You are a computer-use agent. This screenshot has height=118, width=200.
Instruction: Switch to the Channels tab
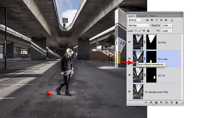(x=142, y=16)
